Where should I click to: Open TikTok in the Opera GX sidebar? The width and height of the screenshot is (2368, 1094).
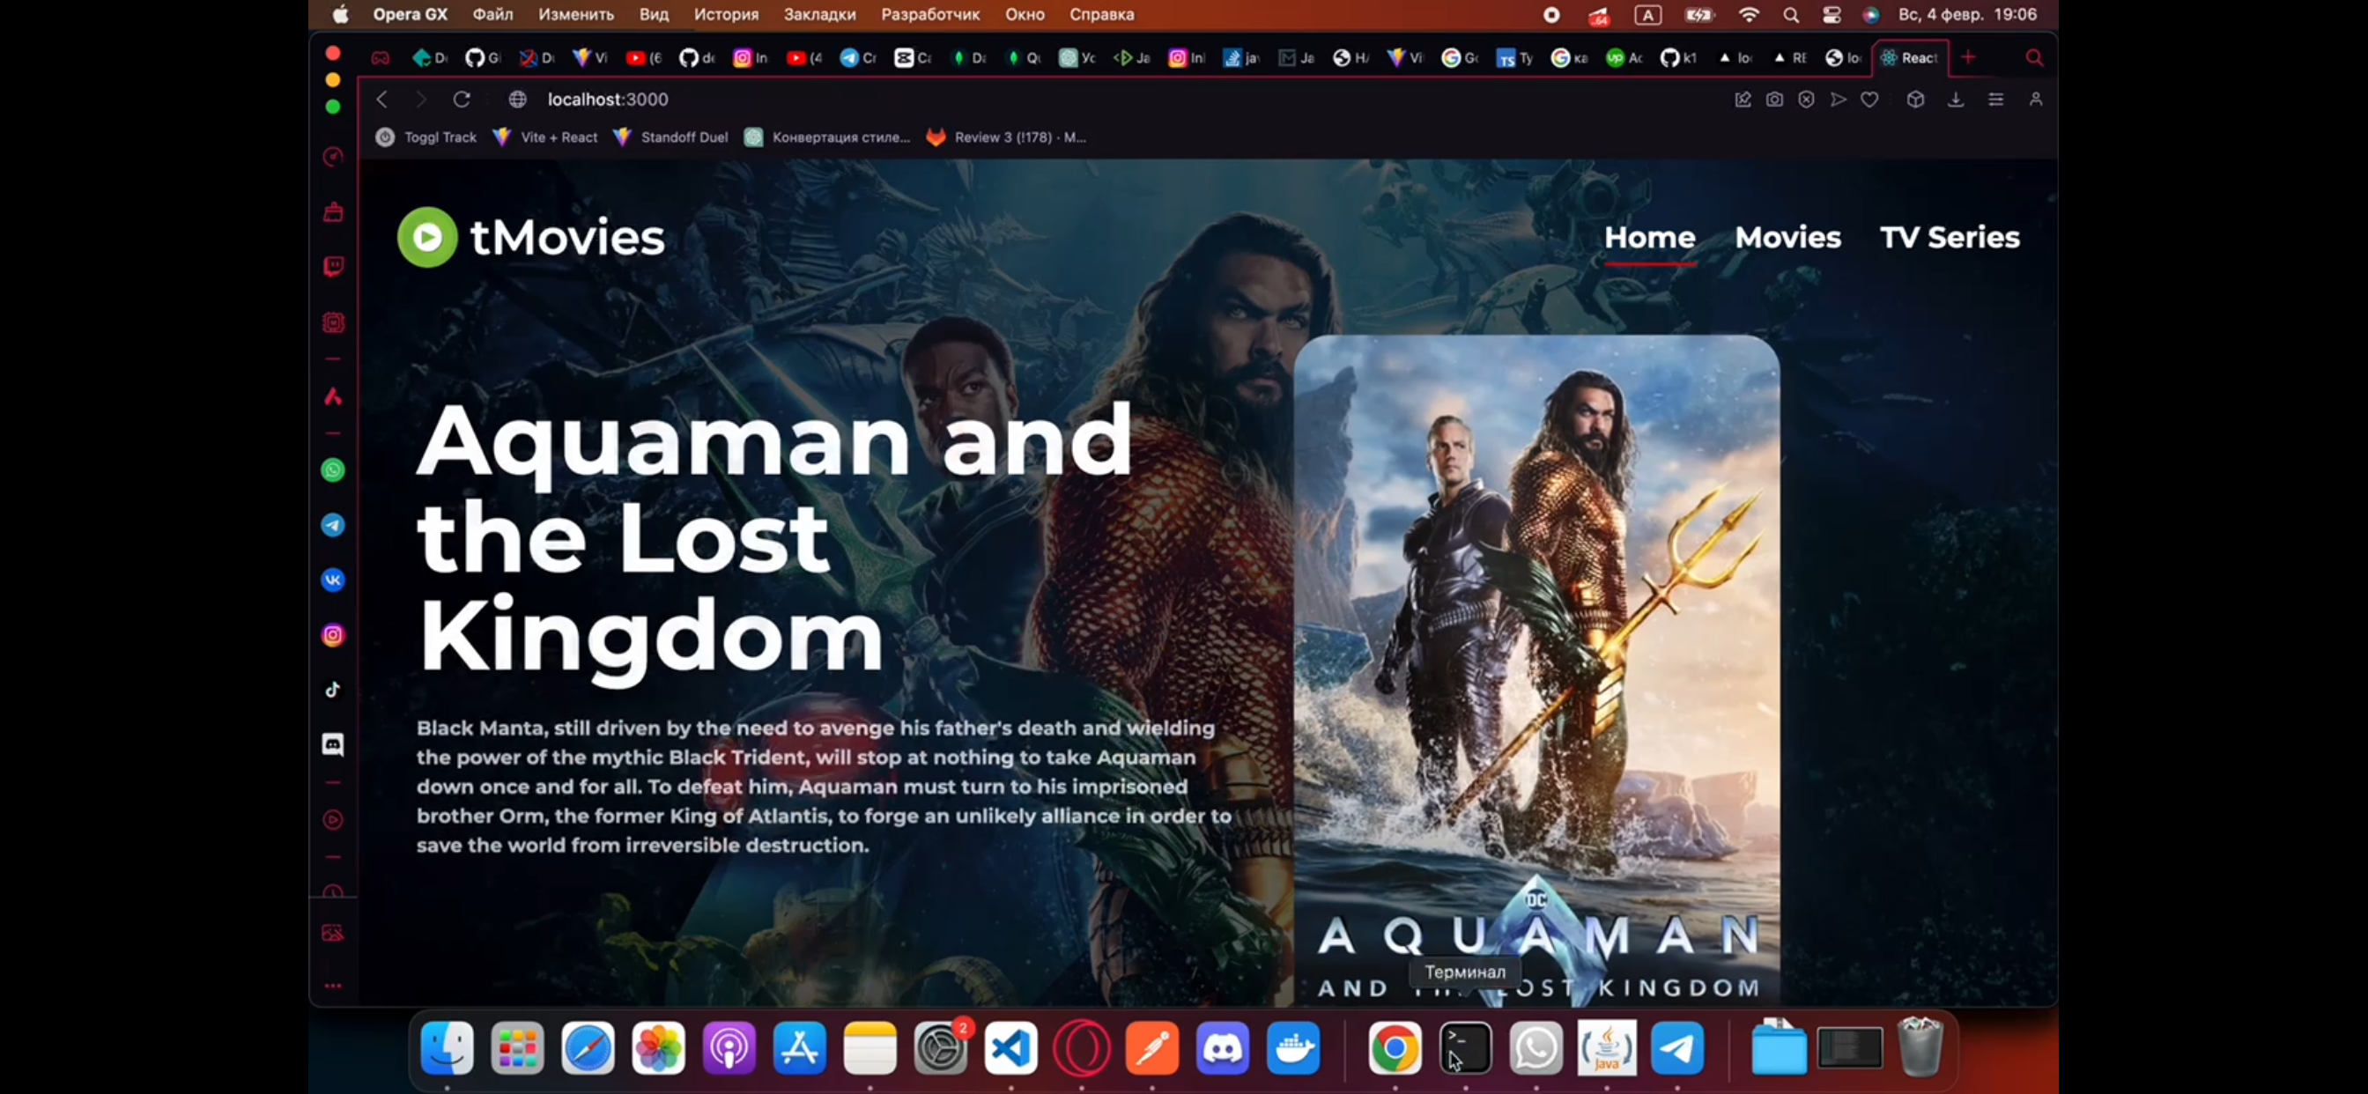333,690
